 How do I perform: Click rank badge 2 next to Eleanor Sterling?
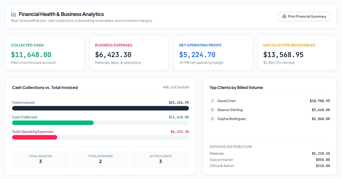point(212,110)
